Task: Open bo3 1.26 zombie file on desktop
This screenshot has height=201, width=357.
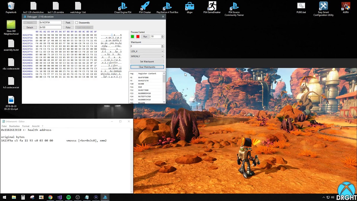Action: click(x=56, y=8)
